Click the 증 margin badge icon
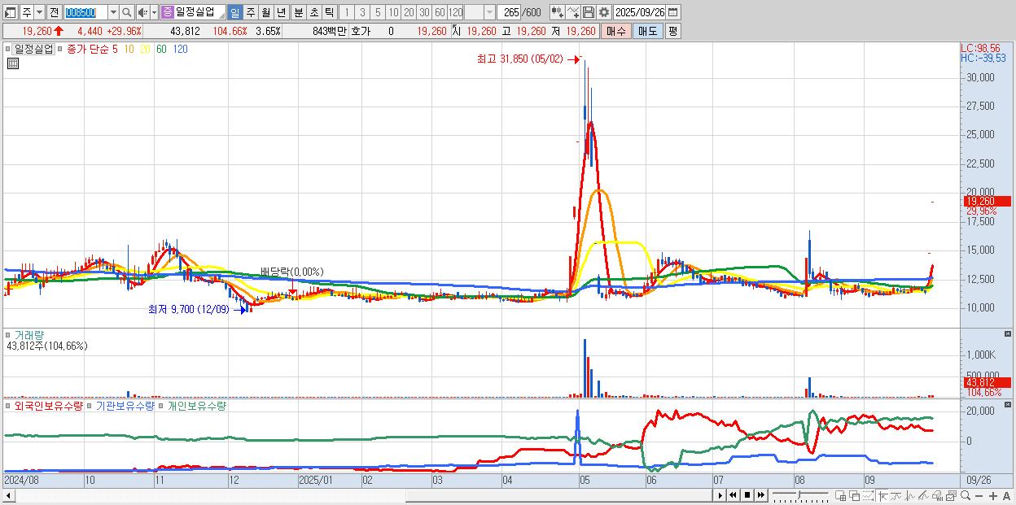Screen dimensions: 1016x505 coord(167,12)
